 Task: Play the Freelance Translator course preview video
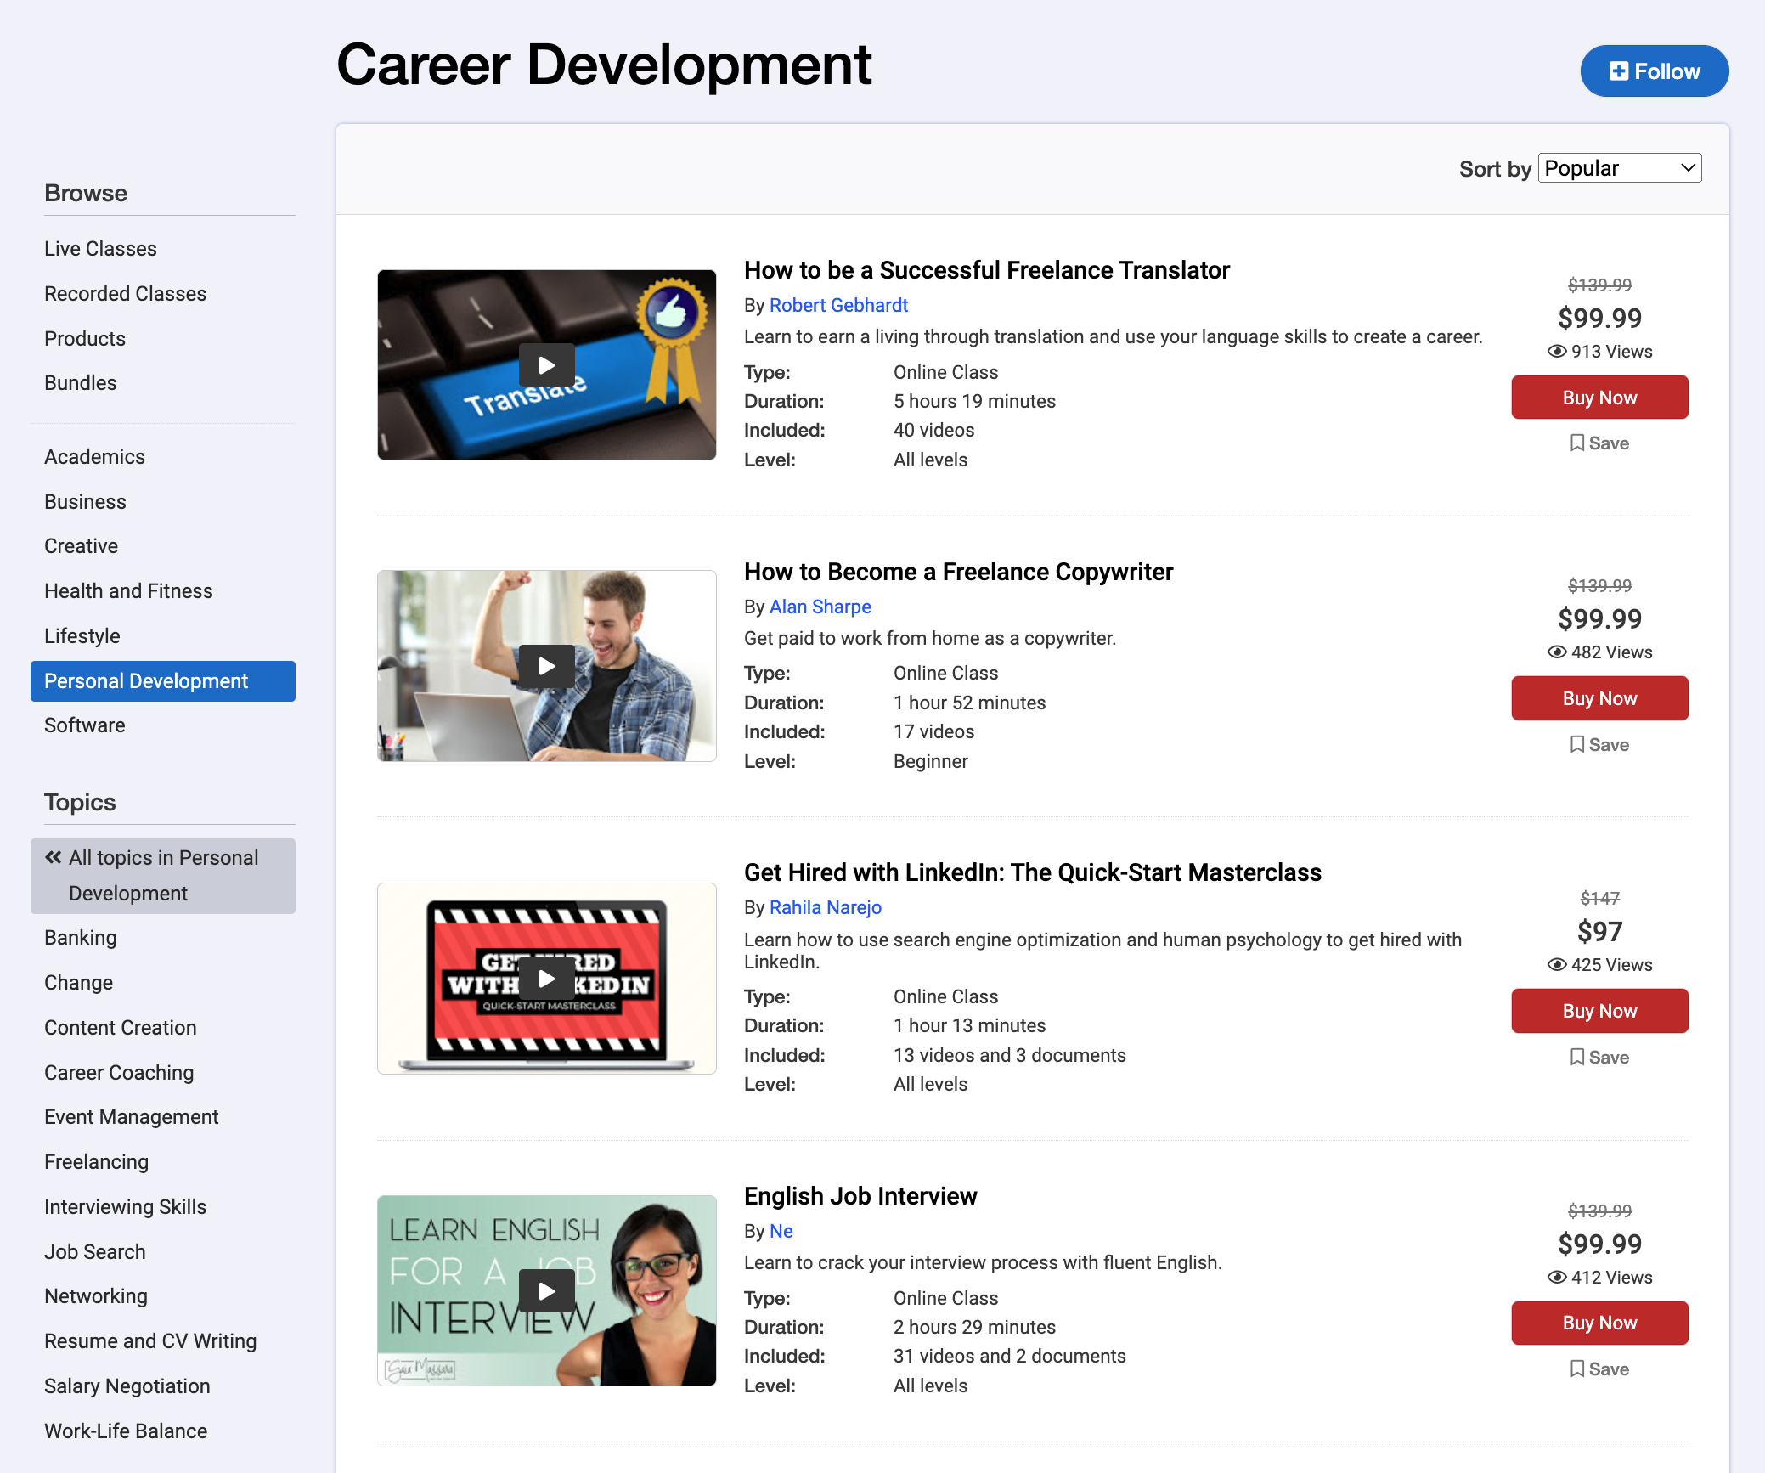point(546,365)
